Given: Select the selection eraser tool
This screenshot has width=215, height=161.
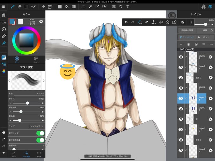Looking at the screenshot, I should tap(104, 7).
